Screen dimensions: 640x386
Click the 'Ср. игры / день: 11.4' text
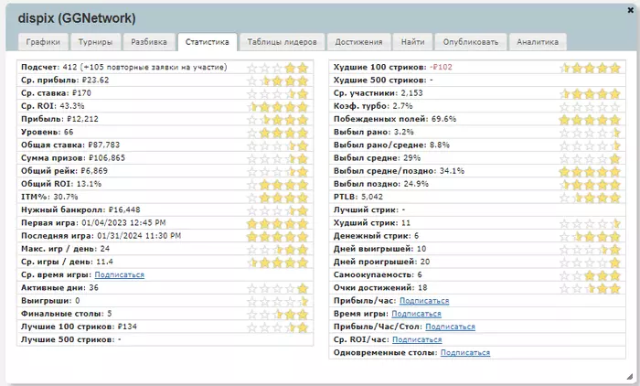pos(67,262)
